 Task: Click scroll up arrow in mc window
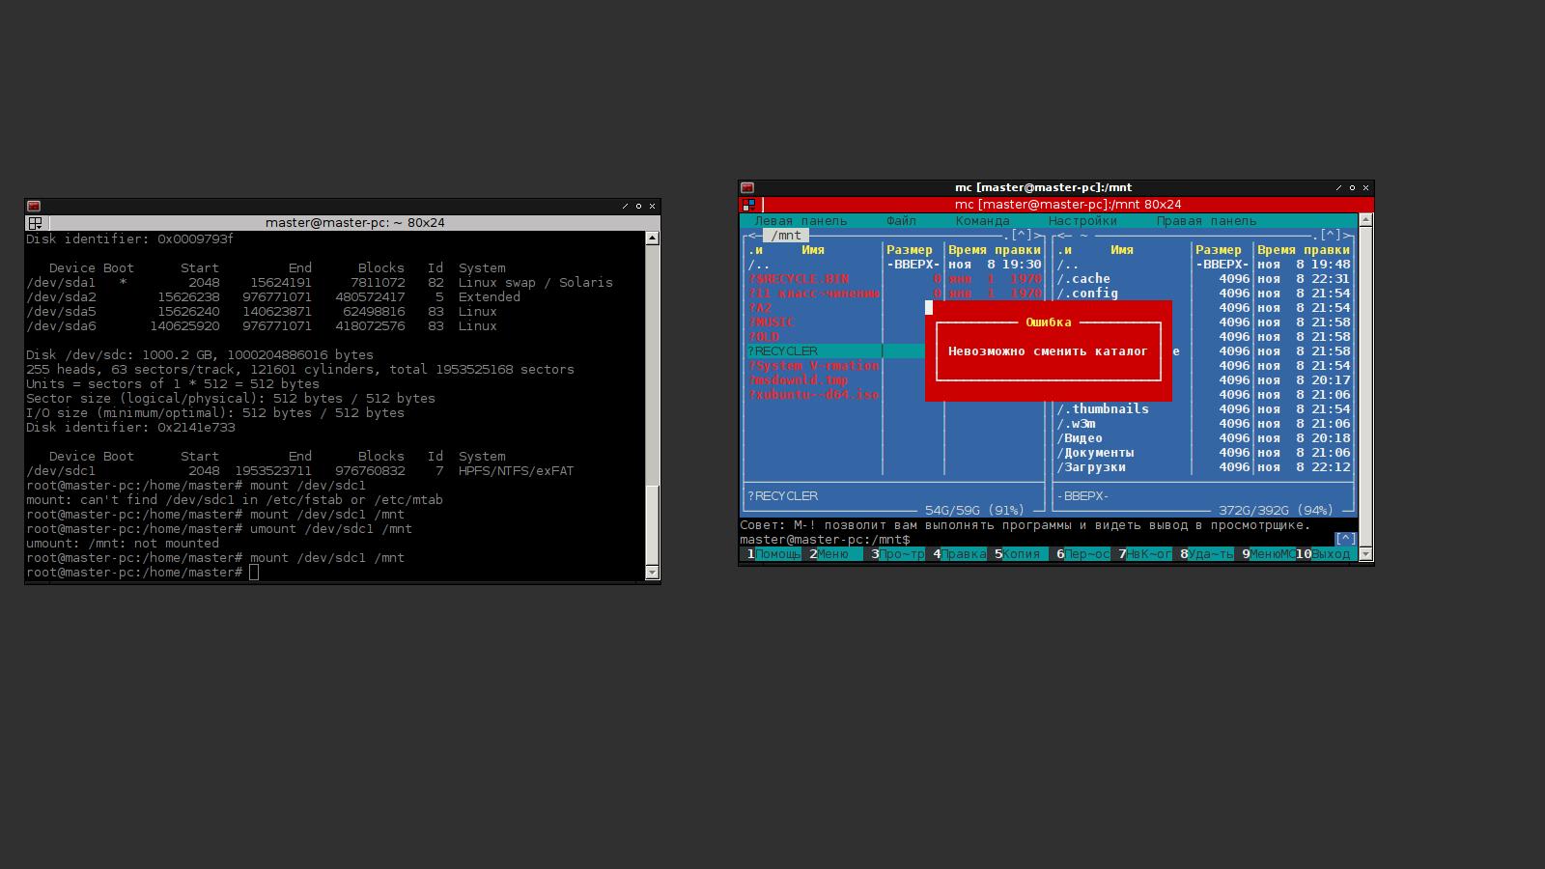coord(1365,221)
